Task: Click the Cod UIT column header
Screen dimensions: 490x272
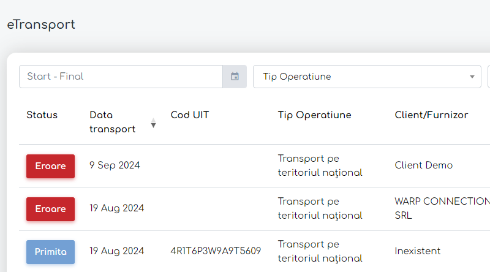Action: pyautogui.click(x=190, y=115)
